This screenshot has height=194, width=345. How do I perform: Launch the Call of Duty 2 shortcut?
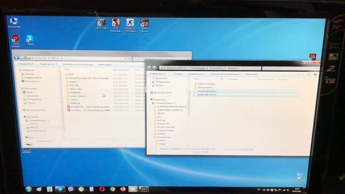[x=101, y=24]
